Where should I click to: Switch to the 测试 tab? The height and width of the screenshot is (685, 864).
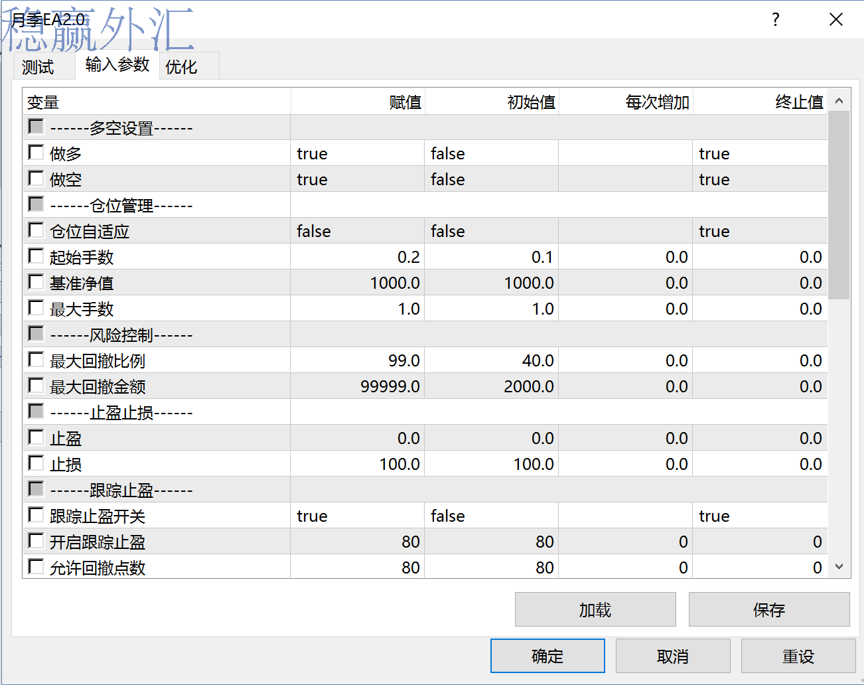(x=38, y=67)
